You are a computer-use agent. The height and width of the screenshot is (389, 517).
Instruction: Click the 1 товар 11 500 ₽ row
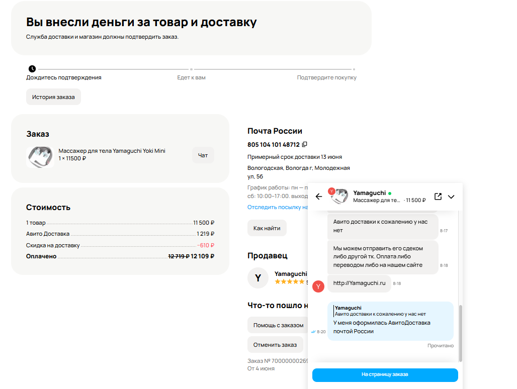click(120, 223)
